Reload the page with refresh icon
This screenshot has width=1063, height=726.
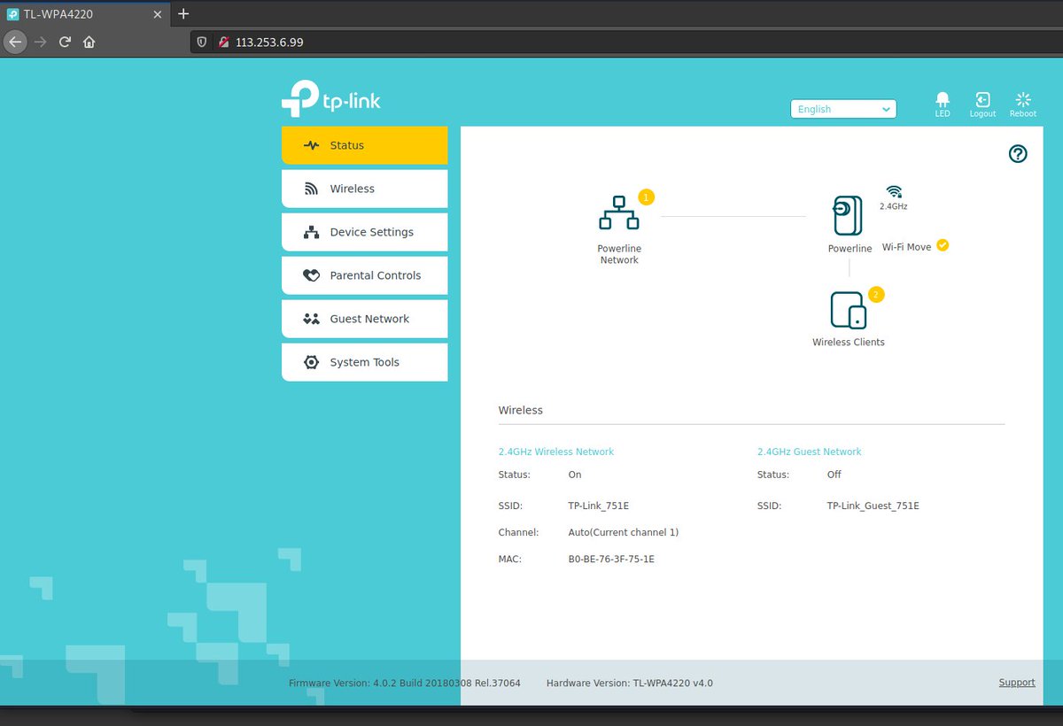65,42
